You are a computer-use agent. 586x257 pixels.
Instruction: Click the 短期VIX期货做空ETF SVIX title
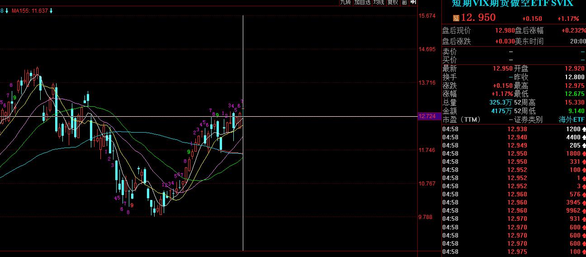click(512, 4)
